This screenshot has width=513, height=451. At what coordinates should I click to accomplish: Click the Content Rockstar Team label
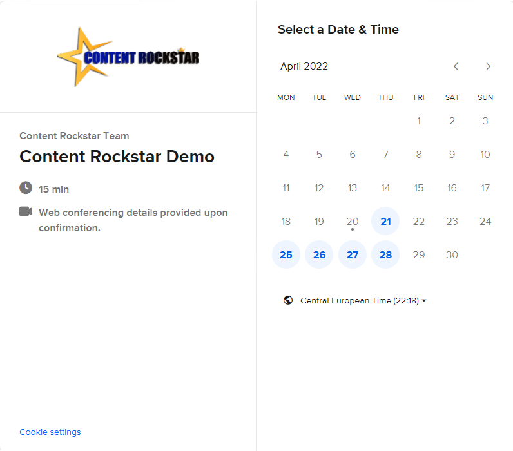tap(74, 136)
